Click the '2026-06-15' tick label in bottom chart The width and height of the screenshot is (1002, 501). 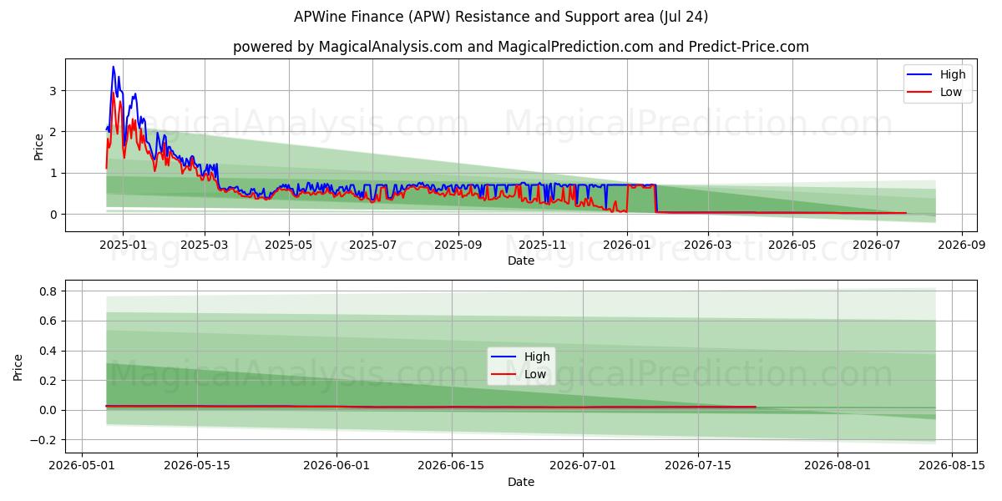pos(451,467)
